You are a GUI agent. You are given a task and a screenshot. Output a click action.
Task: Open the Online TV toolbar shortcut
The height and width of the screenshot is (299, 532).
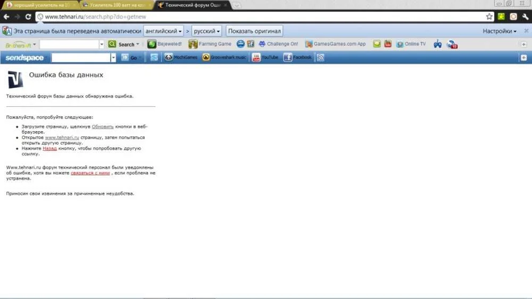(411, 44)
